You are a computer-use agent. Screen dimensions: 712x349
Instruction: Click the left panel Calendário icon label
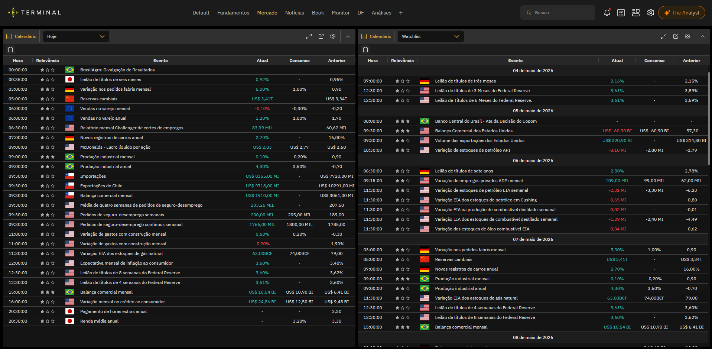pyautogui.click(x=22, y=36)
